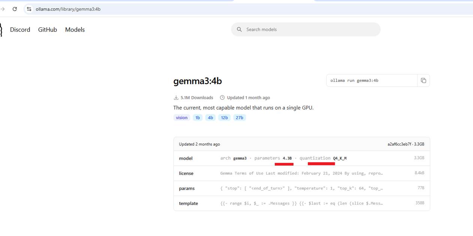Switch to the 1b model size
The image size is (473, 236).
coord(198,117)
